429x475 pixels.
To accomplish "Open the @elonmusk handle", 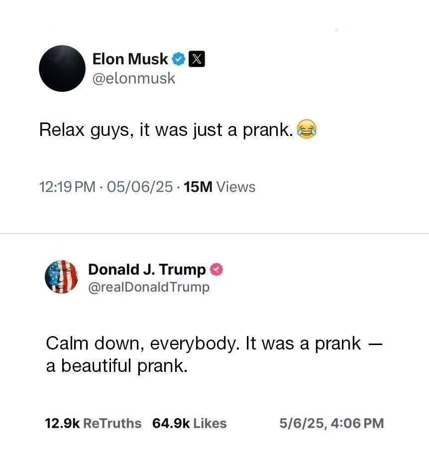I will [133, 79].
